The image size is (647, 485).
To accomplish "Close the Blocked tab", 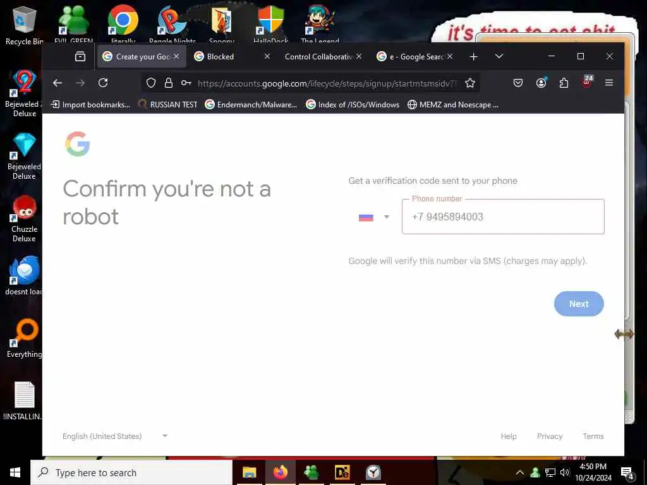I will [x=267, y=56].
